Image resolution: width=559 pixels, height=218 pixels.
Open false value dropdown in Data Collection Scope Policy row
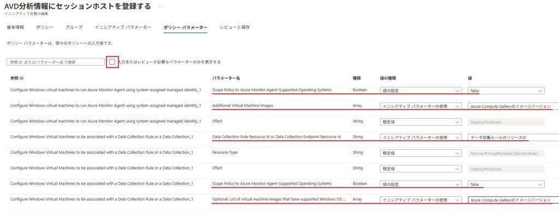click(506, 185)
